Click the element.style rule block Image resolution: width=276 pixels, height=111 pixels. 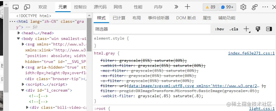[x=184, y=42]
